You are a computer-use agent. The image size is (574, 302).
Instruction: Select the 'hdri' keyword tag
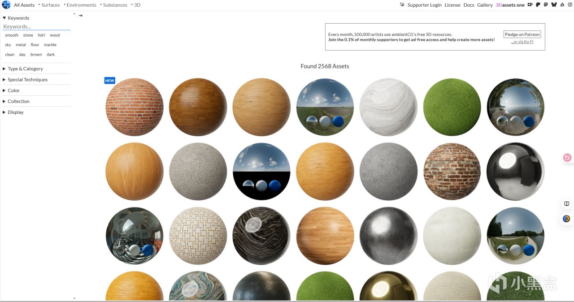pyautogui.click(x=41, y=35)
